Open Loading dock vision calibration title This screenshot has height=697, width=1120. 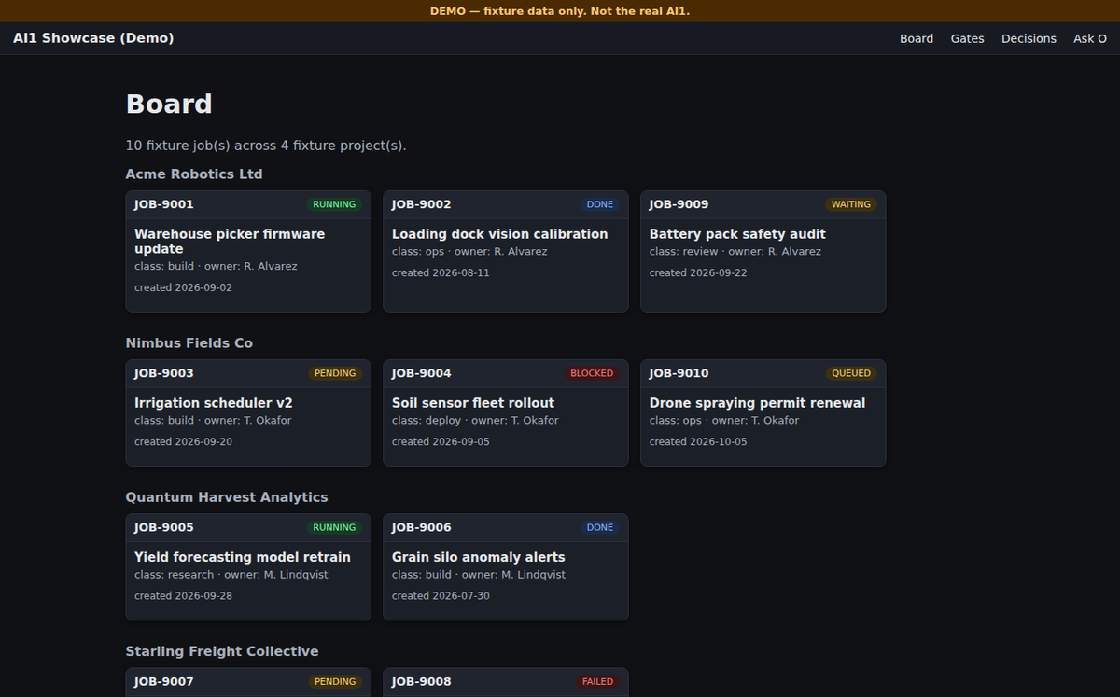pos(499,234)
